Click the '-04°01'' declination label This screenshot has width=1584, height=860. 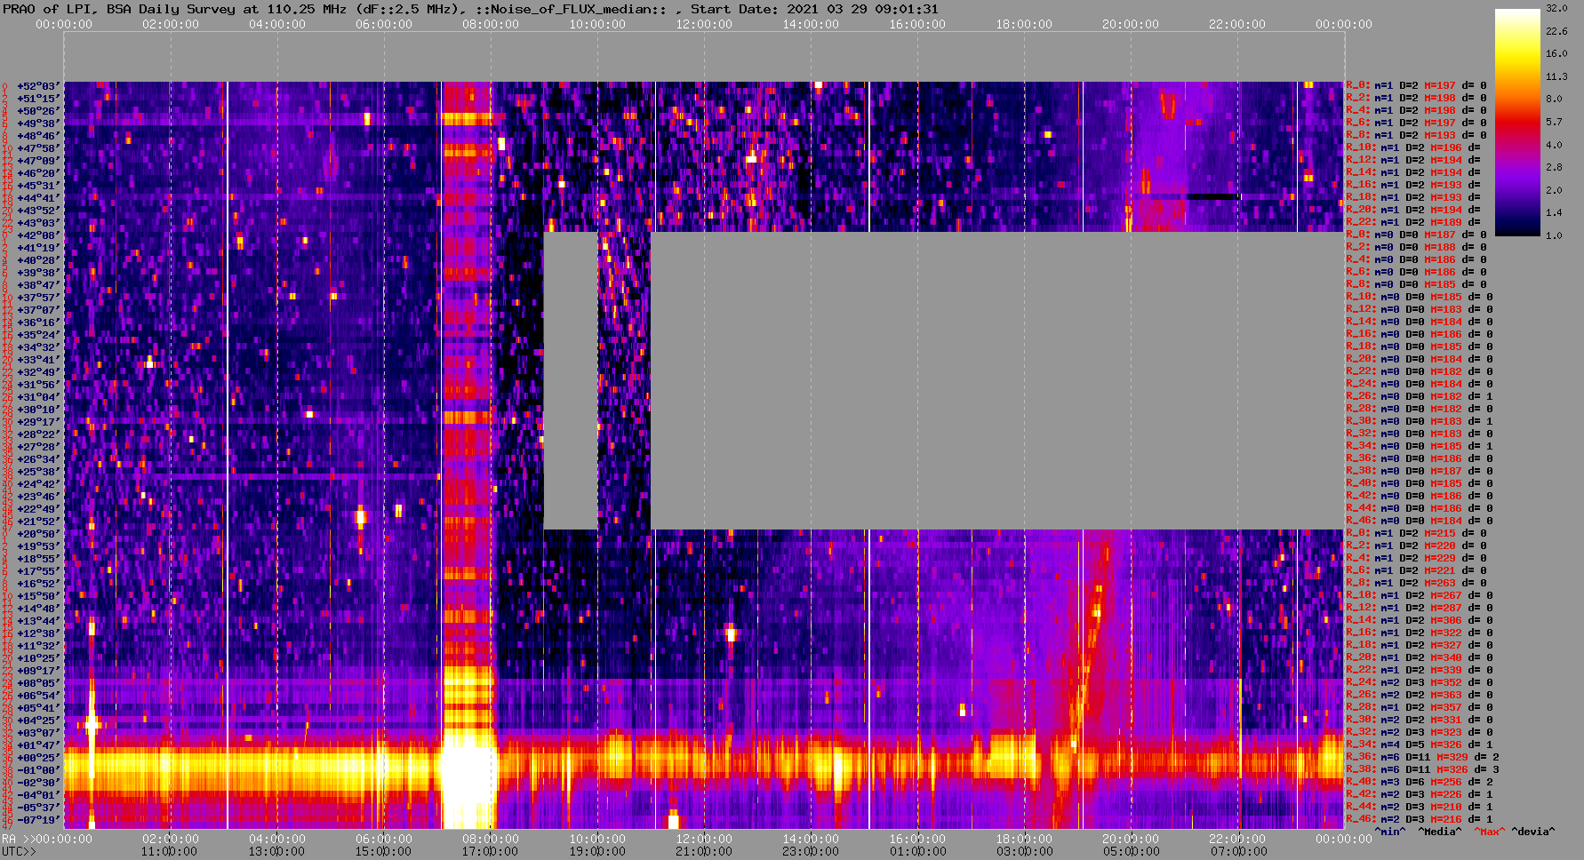click(x=38, y=795)
